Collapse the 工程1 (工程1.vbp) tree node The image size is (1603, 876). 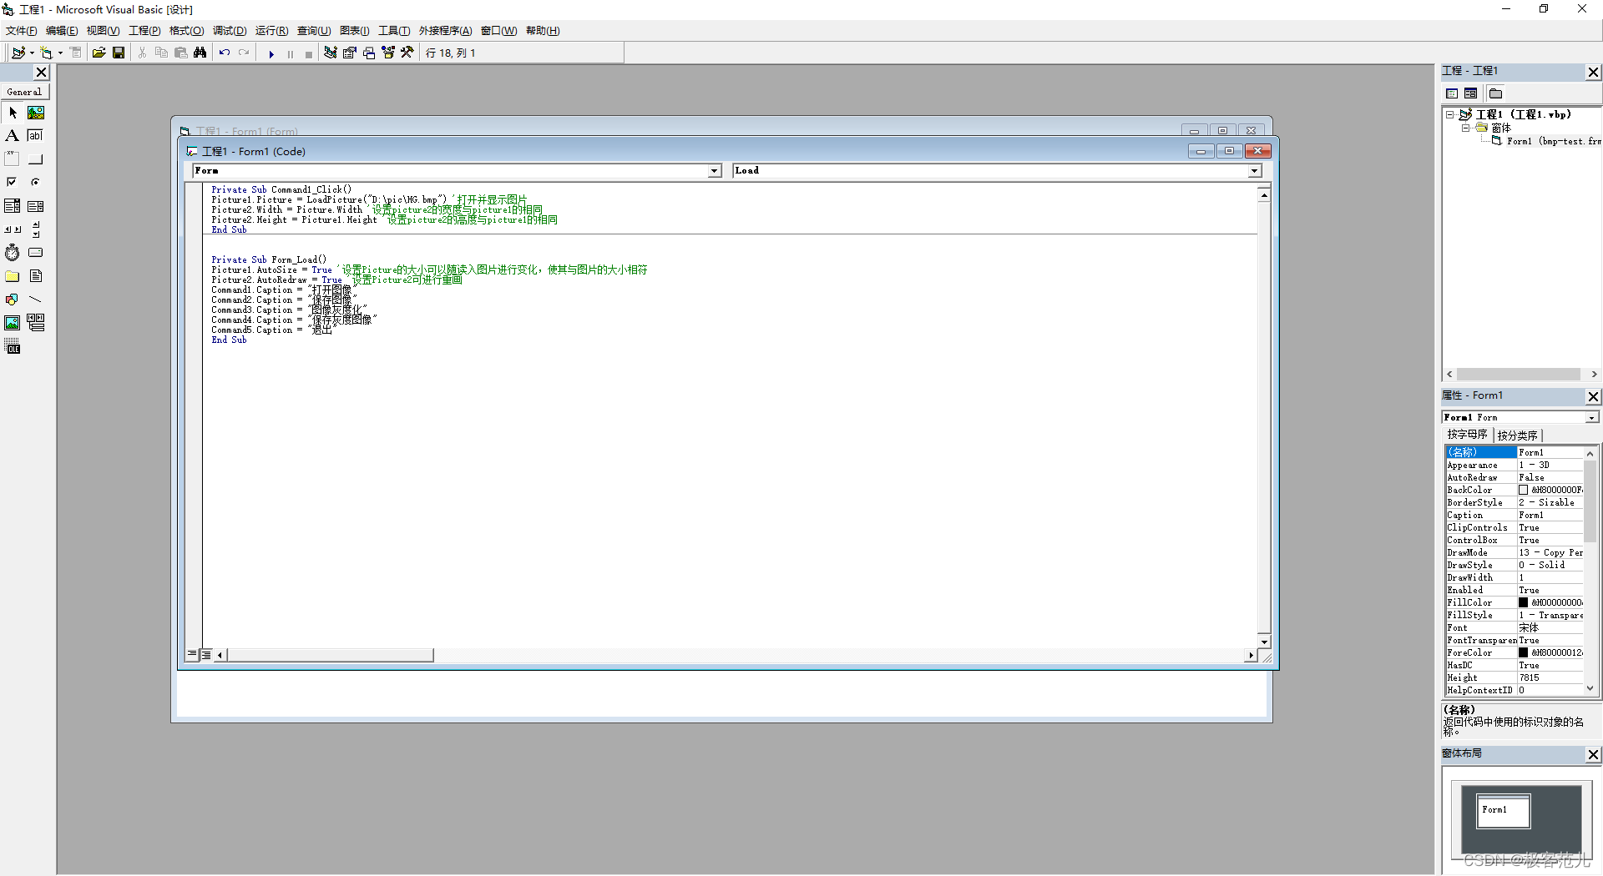tap(1450, 115)
